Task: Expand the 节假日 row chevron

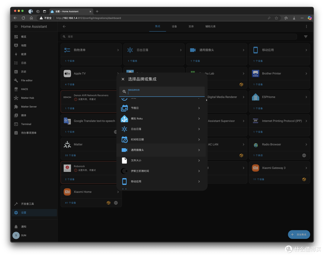Action: click(199, 108)
